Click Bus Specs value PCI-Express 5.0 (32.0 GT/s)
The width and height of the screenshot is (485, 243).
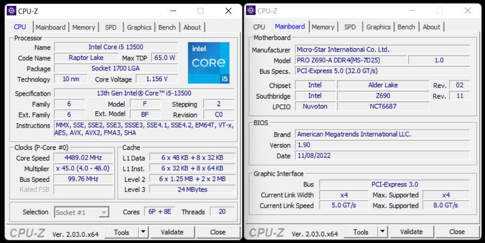pos(382,71)
